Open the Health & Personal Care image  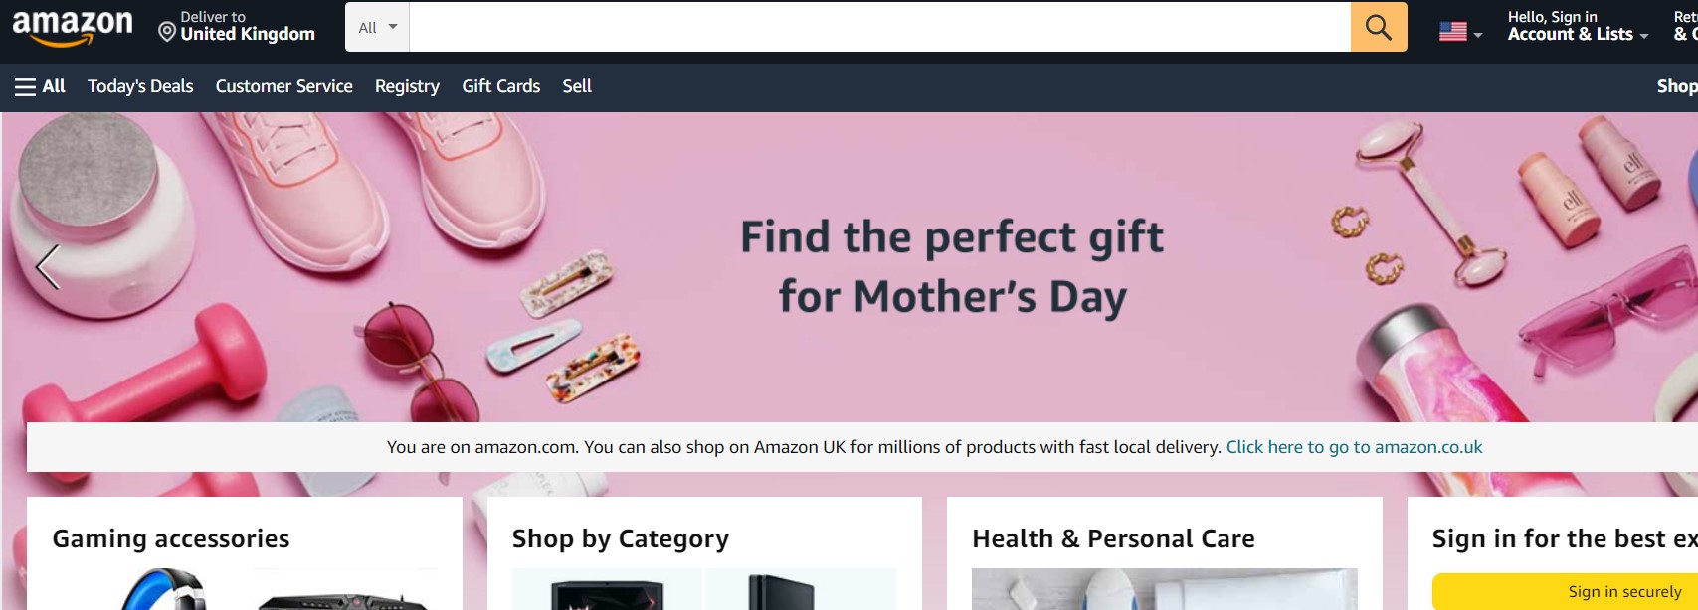pos(1164,589)
